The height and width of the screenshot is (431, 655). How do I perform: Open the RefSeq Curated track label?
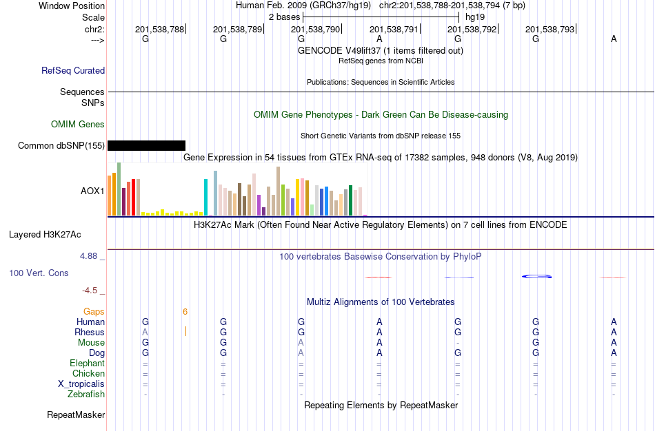(73, 70)
